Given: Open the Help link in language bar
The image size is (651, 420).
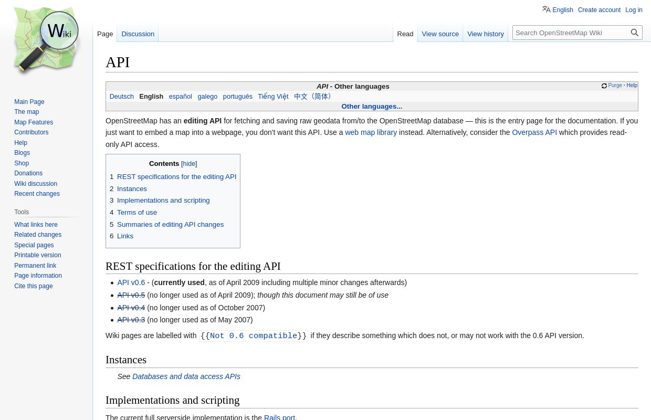Looking at the screenshot, I should 632,86.
